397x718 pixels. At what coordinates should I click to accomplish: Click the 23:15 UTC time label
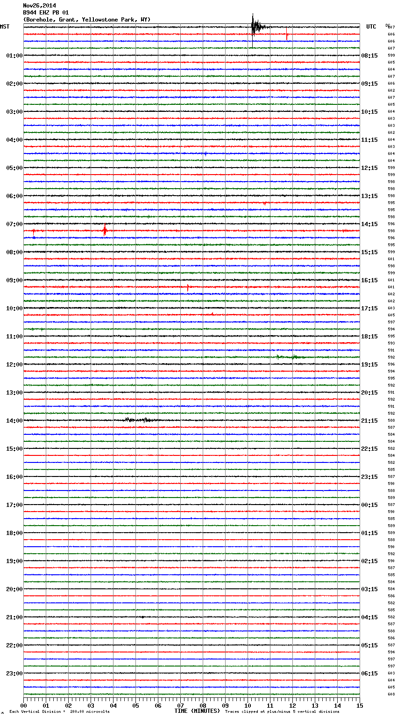(369, 477)
